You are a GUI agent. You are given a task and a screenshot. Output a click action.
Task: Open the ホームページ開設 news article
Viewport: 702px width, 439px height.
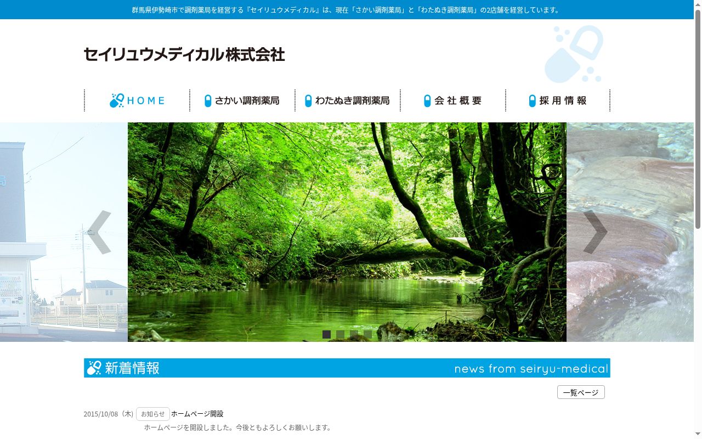(x=197, y=414)
